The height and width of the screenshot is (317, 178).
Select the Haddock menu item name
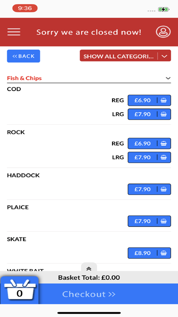23,175
